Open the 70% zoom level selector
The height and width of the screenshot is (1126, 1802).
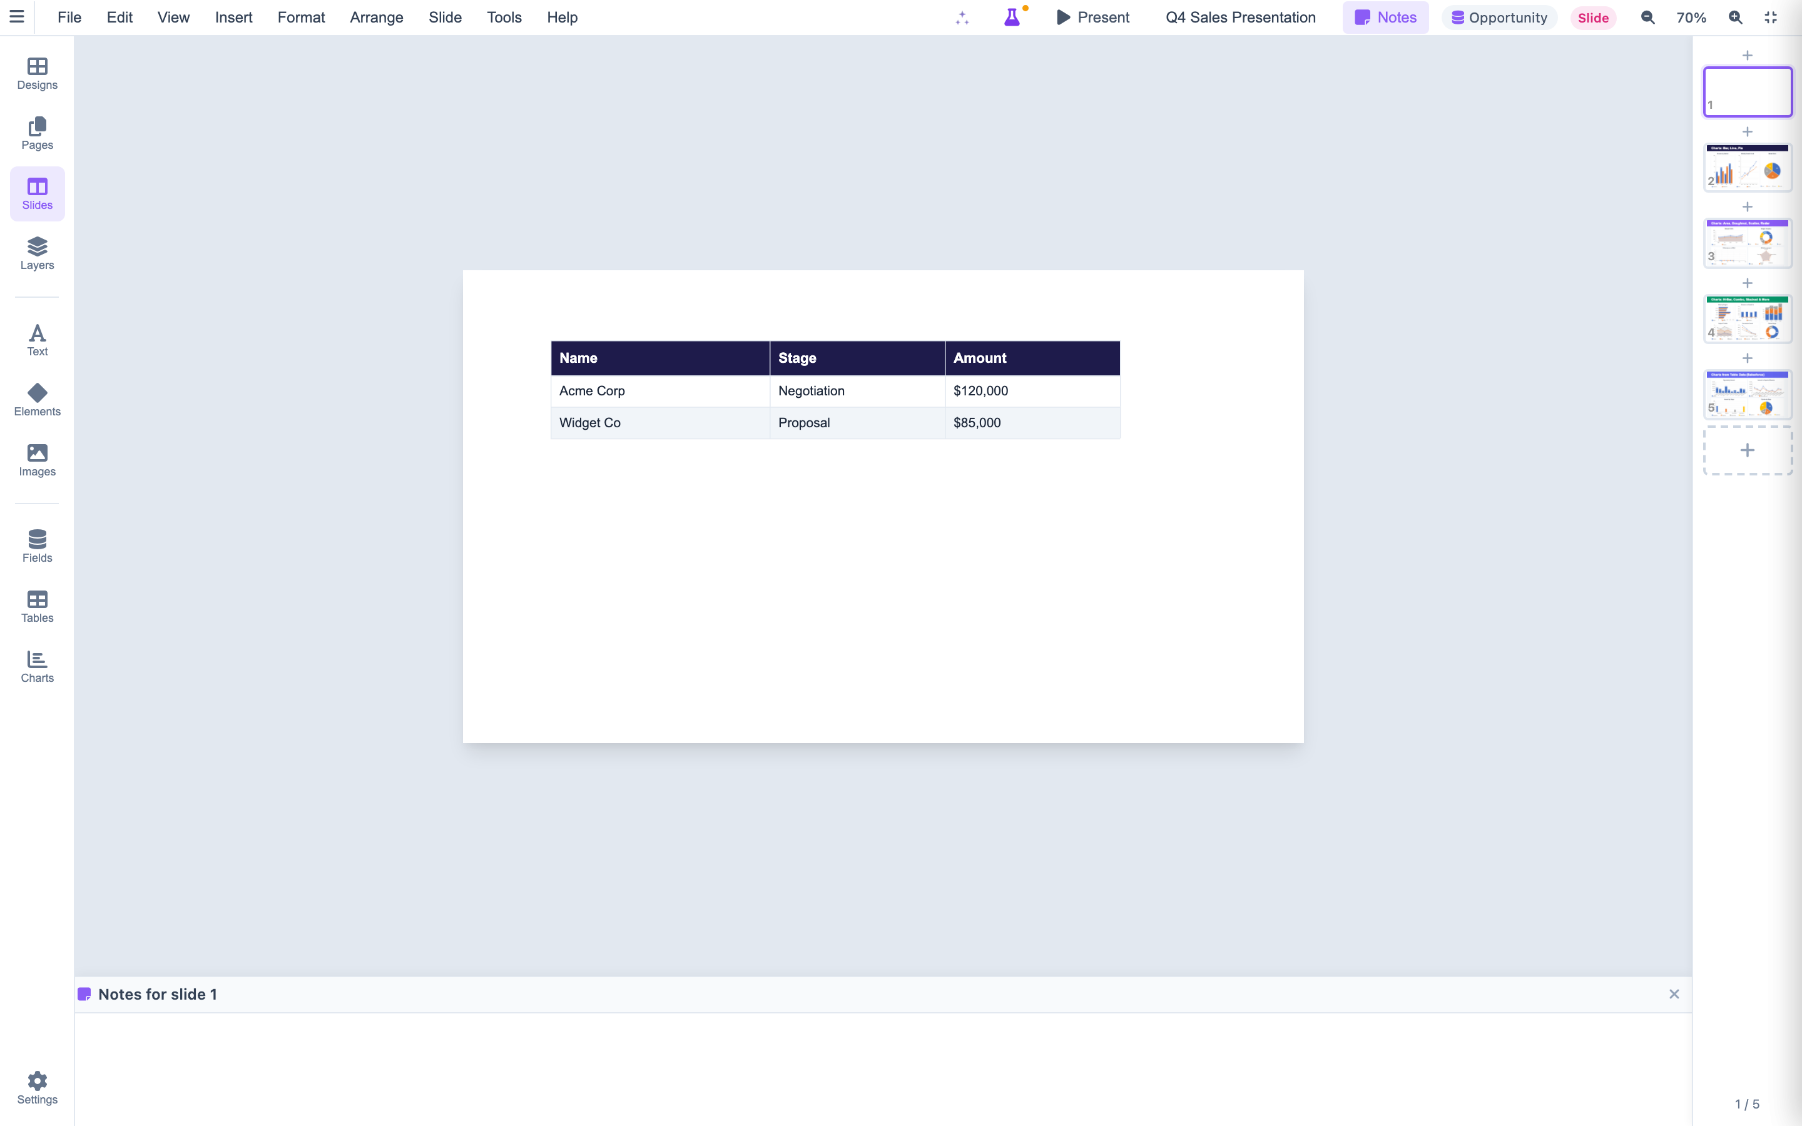pyautogui.click(x=1690, y=17)
